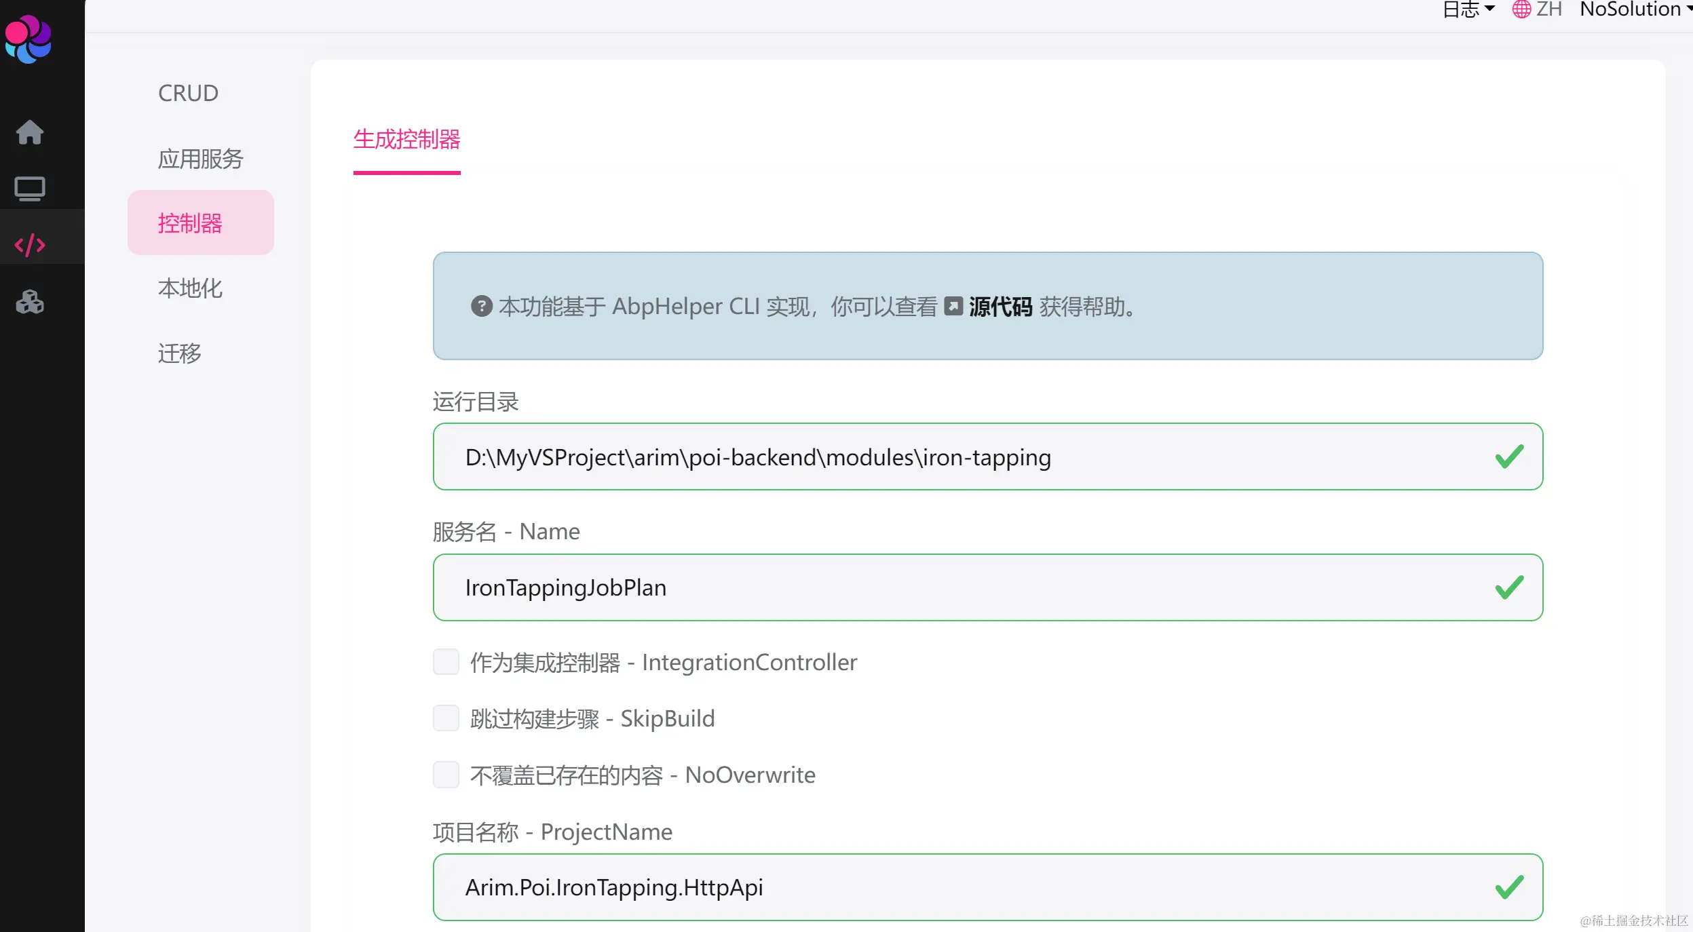The height and width of the screenshot is (932, 1693).
Task: Open the 源代码 source code link
Action: (1000, 307)
